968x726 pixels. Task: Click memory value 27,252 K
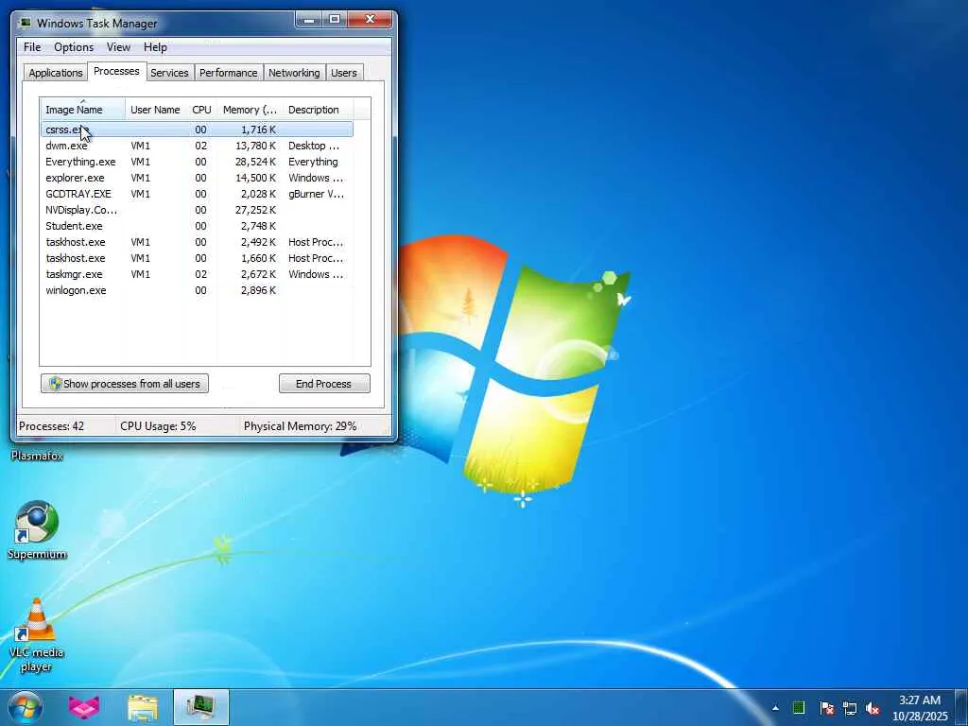(x=255, y=210)
